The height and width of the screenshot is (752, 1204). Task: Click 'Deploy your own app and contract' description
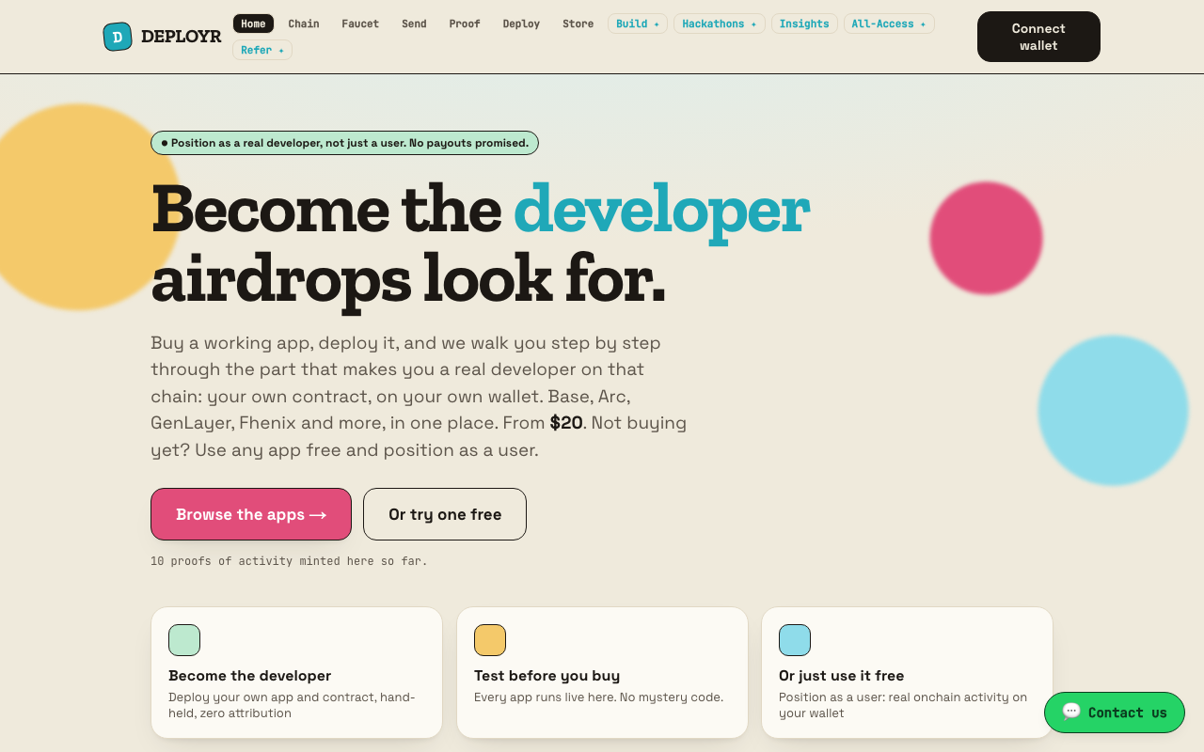(292, 705)
